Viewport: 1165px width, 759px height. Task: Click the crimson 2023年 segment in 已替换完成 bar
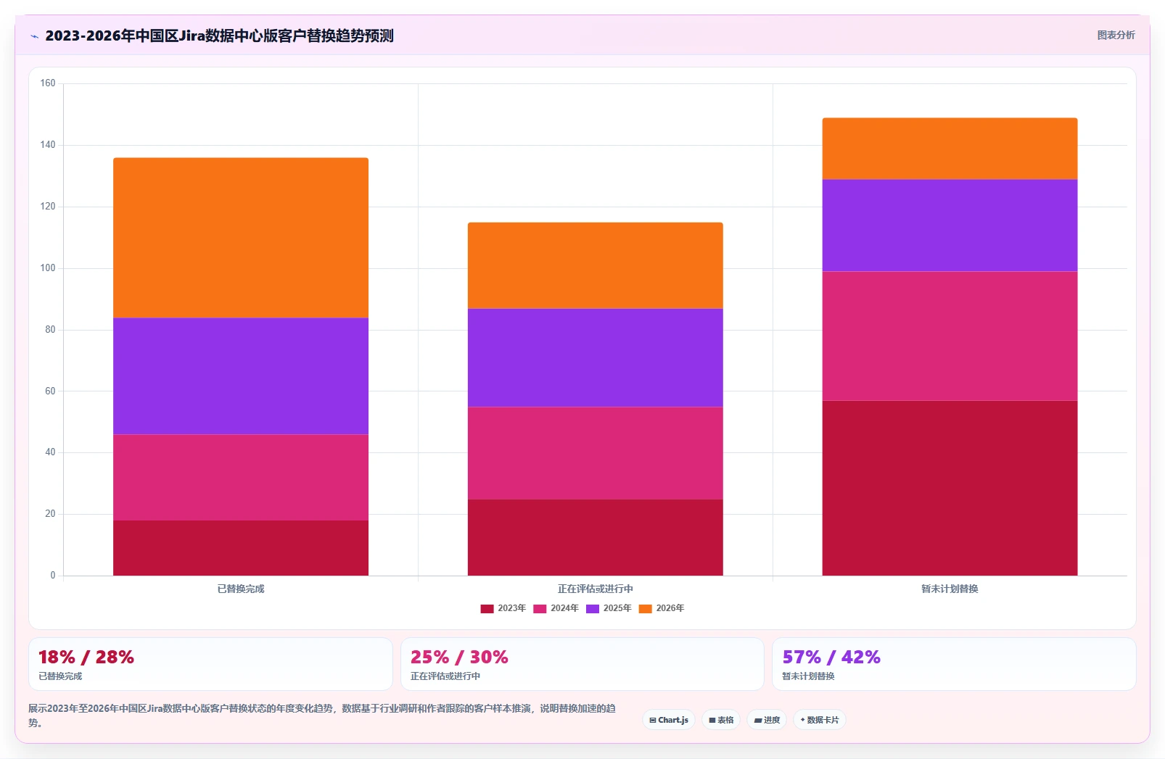tap(241, 548)
